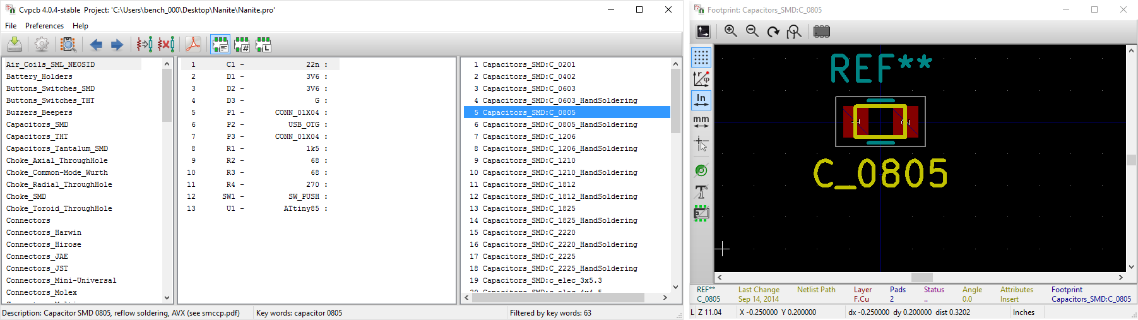Screen dimensions: 1138x320
Task: Open the Preferences menu
Action: pyautogui.click(x=44, y=26)
